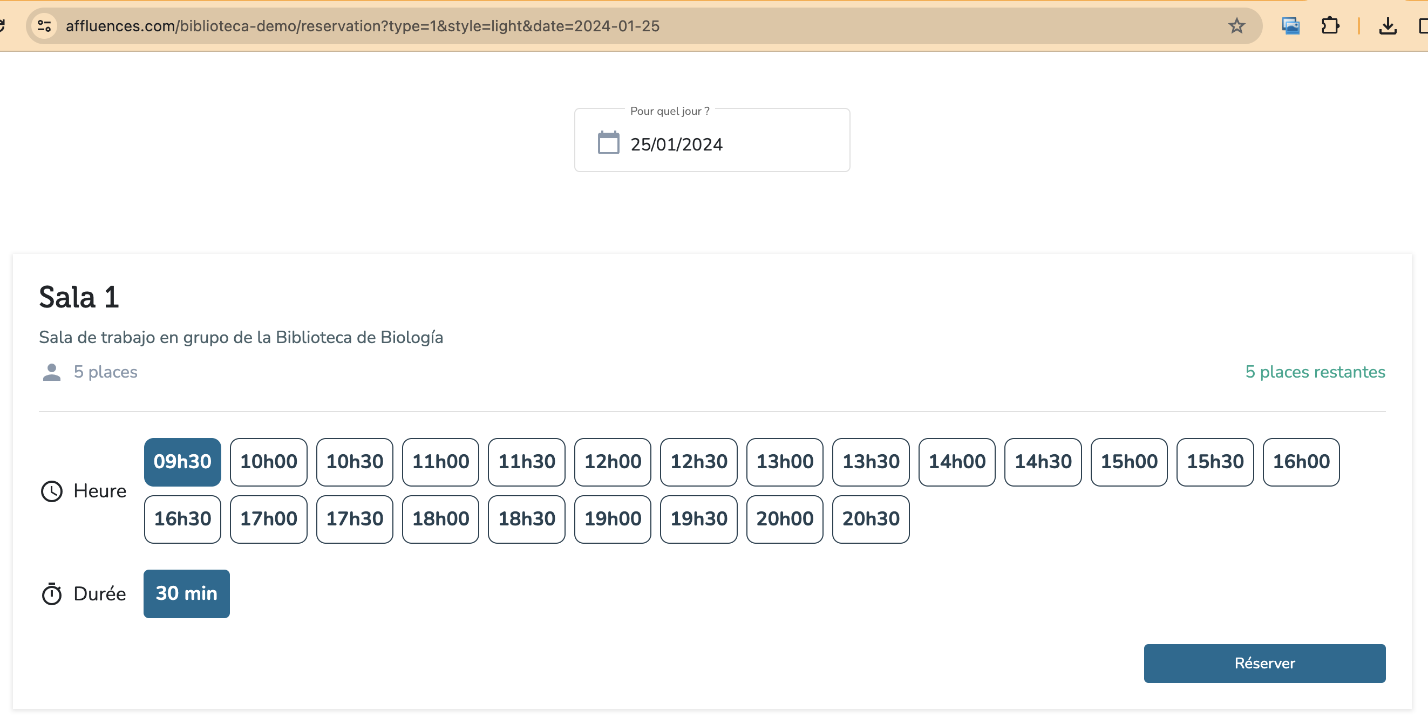This screenshot has width=1428, height=725.
Task: Click the '5 places restantes' availability text
Action: click(x=1315, y=372)
